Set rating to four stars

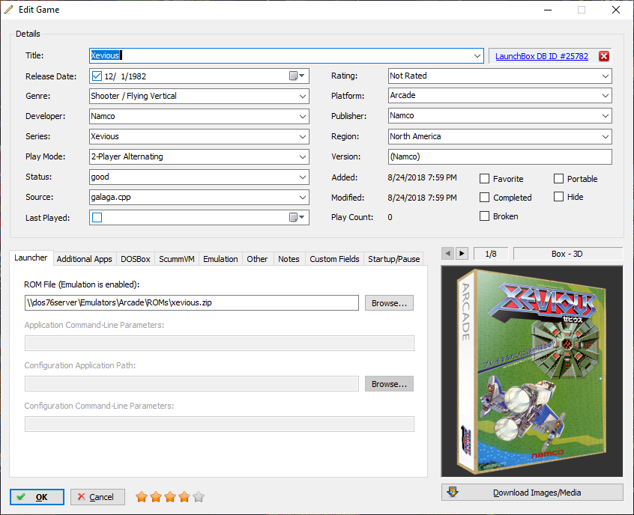[184, 497]
